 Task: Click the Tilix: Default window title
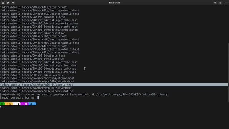pyautogui.click(x=114, y=3)
